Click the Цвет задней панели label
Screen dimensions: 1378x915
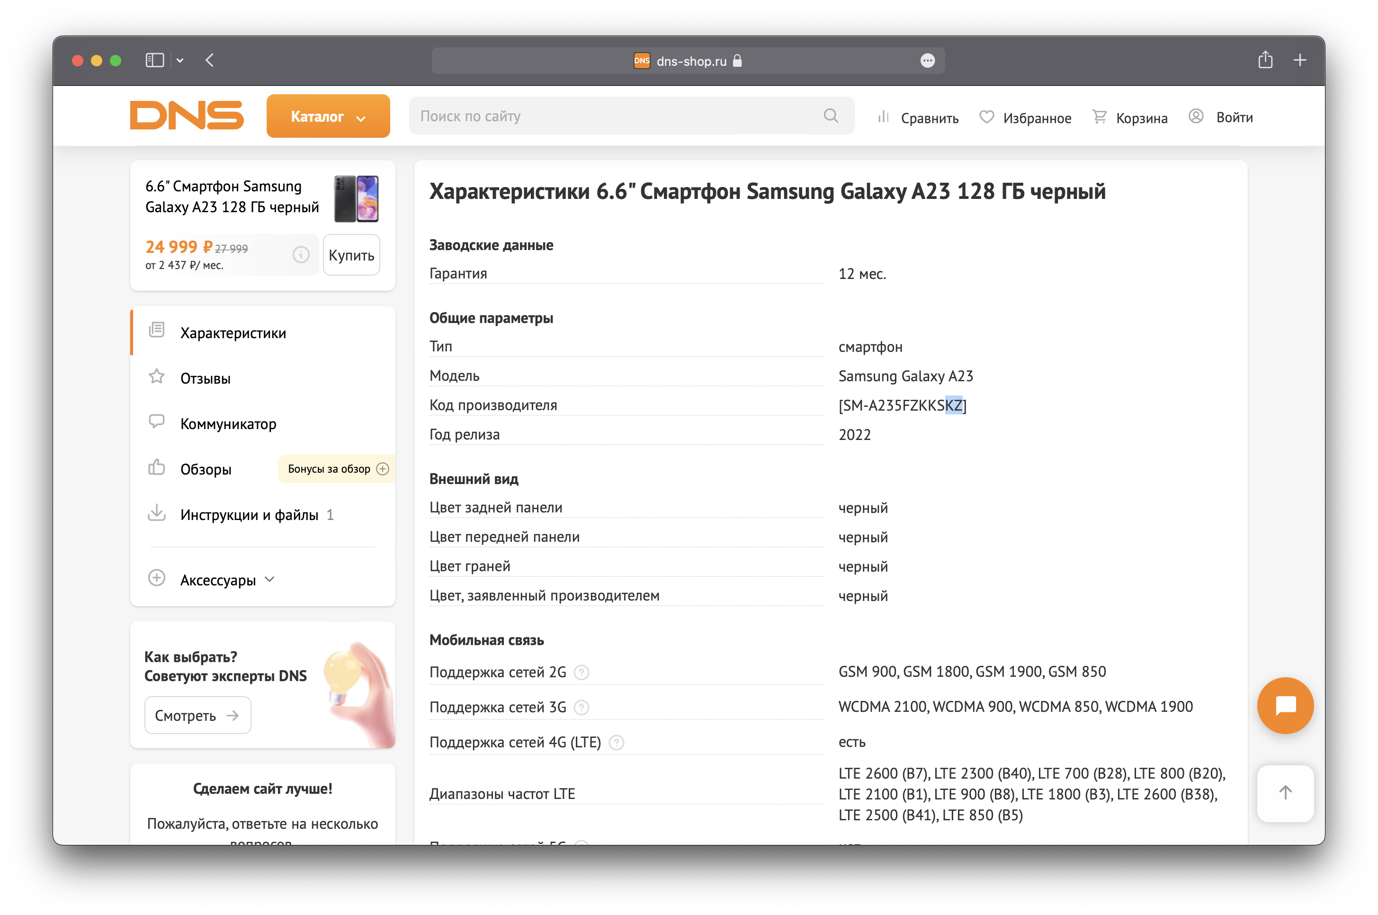pos(496,507)
